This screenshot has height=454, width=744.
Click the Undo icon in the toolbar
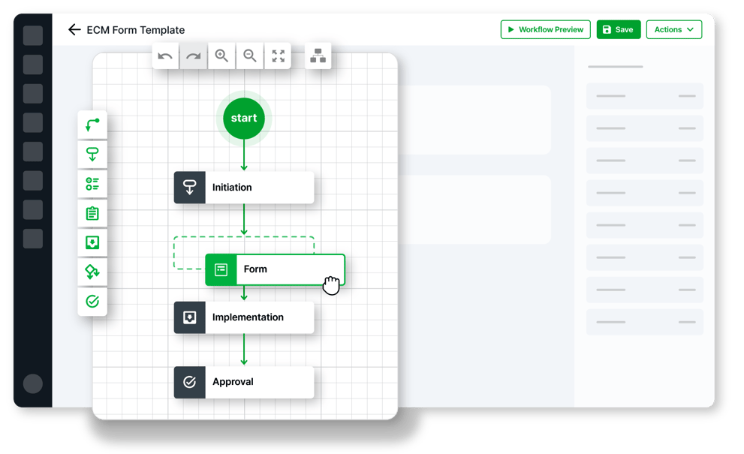click(164, 55)
